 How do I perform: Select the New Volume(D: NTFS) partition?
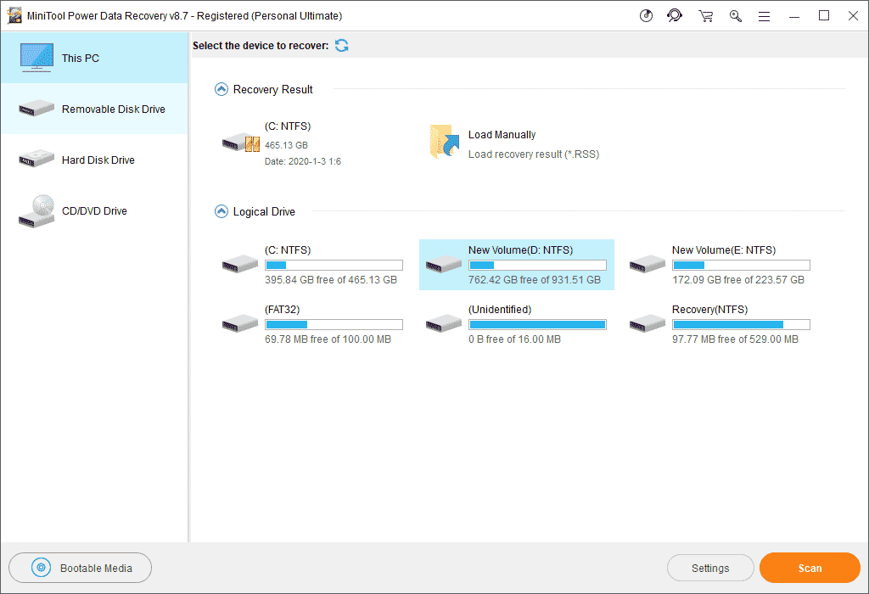click(516, 264)
